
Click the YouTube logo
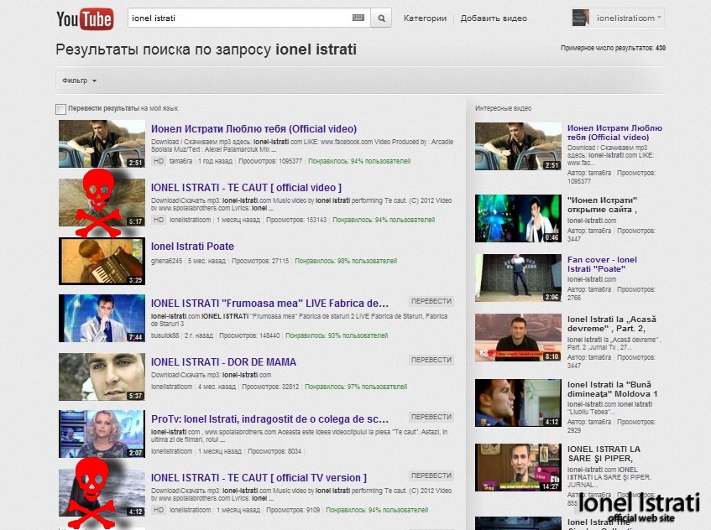pyautogui.click(x=84, y=18)
